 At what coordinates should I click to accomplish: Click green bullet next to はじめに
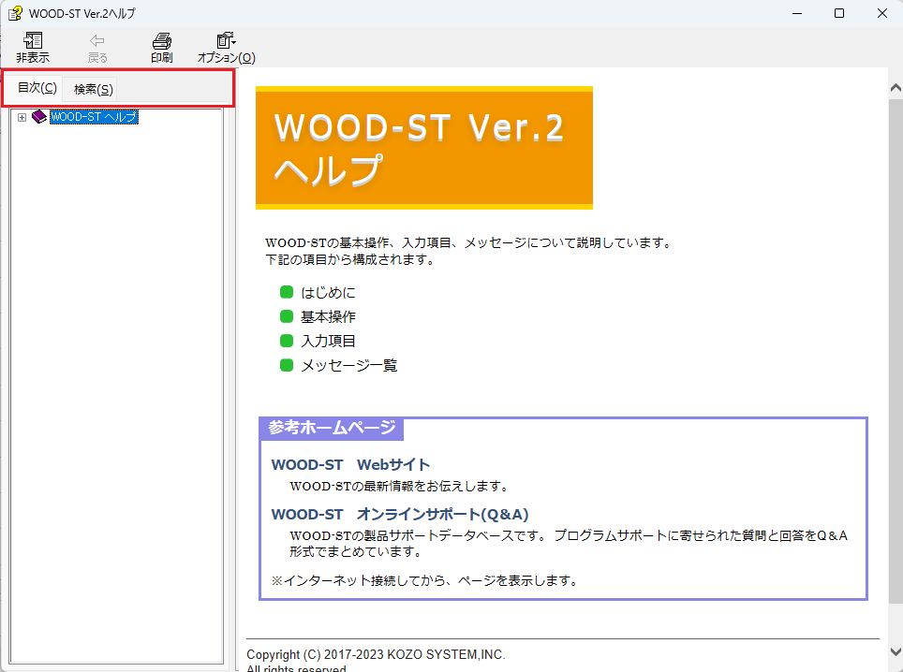coord(287,292)
